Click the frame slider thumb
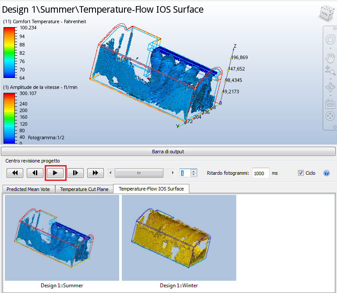 pos(139,173)
